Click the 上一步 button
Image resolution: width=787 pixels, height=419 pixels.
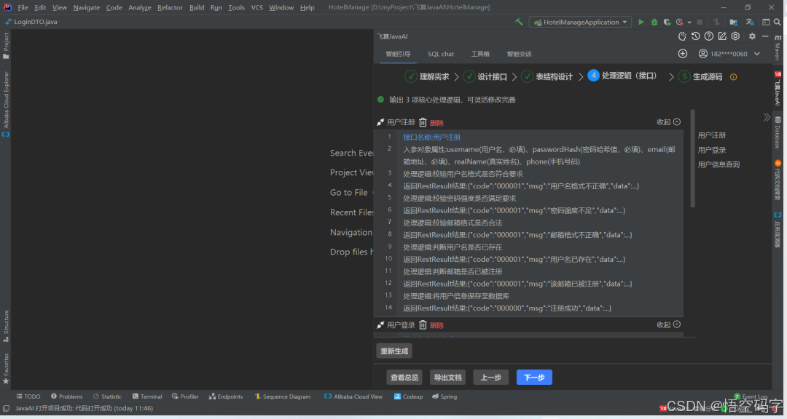click(491, 378)
